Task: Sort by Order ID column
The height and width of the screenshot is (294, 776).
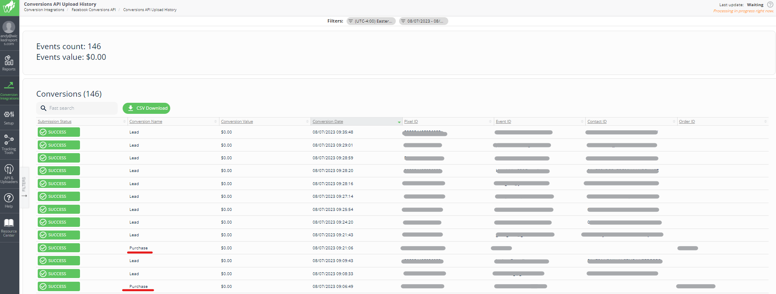Action: click(687, 122)
